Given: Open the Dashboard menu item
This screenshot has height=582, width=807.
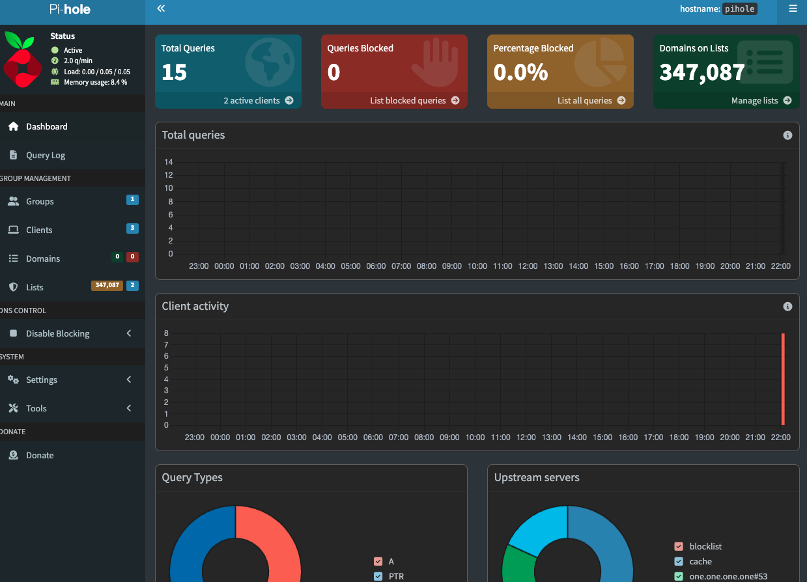Looking at the screenshot, I should [72, 126].
